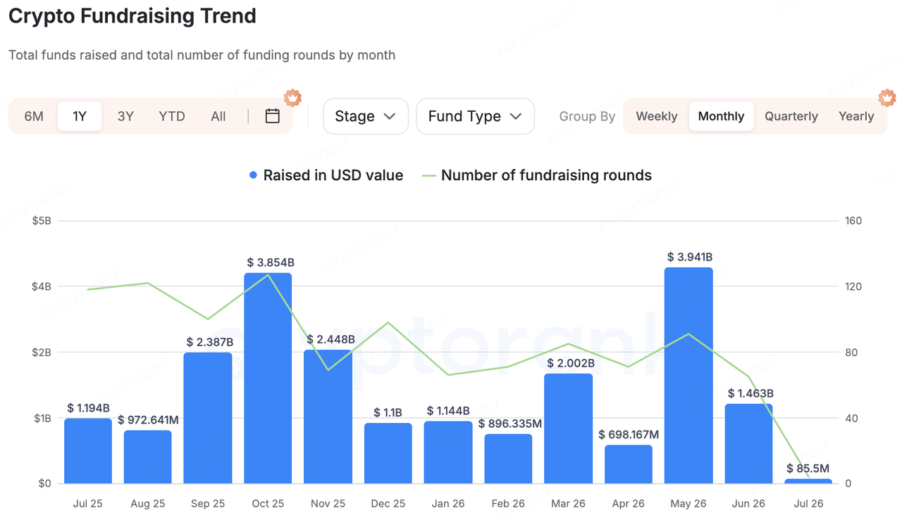902x520 pixels.
Task: Switch time range to 3Y
Action: tap(125, 116)
